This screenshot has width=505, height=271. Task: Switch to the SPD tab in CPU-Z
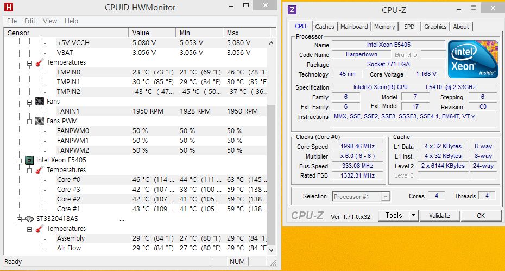409,27
